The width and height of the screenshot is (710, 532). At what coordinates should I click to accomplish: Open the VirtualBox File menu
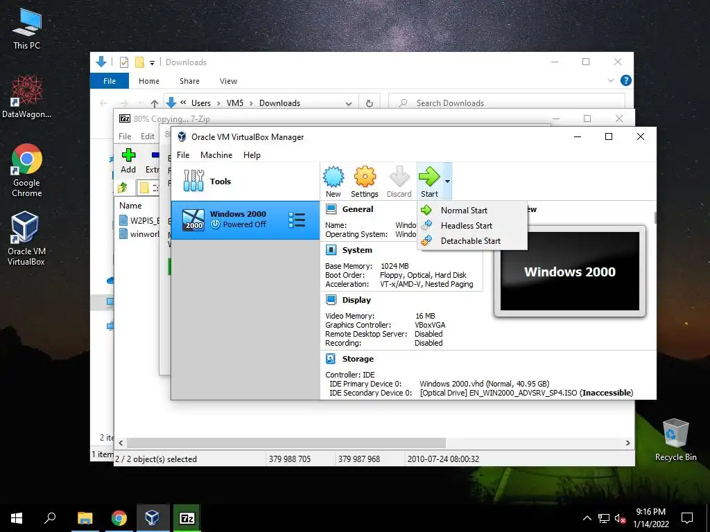183,155
